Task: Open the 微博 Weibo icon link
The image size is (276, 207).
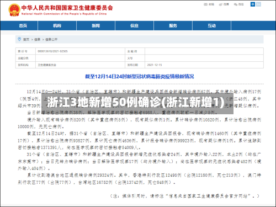Action: coord(224,4)
